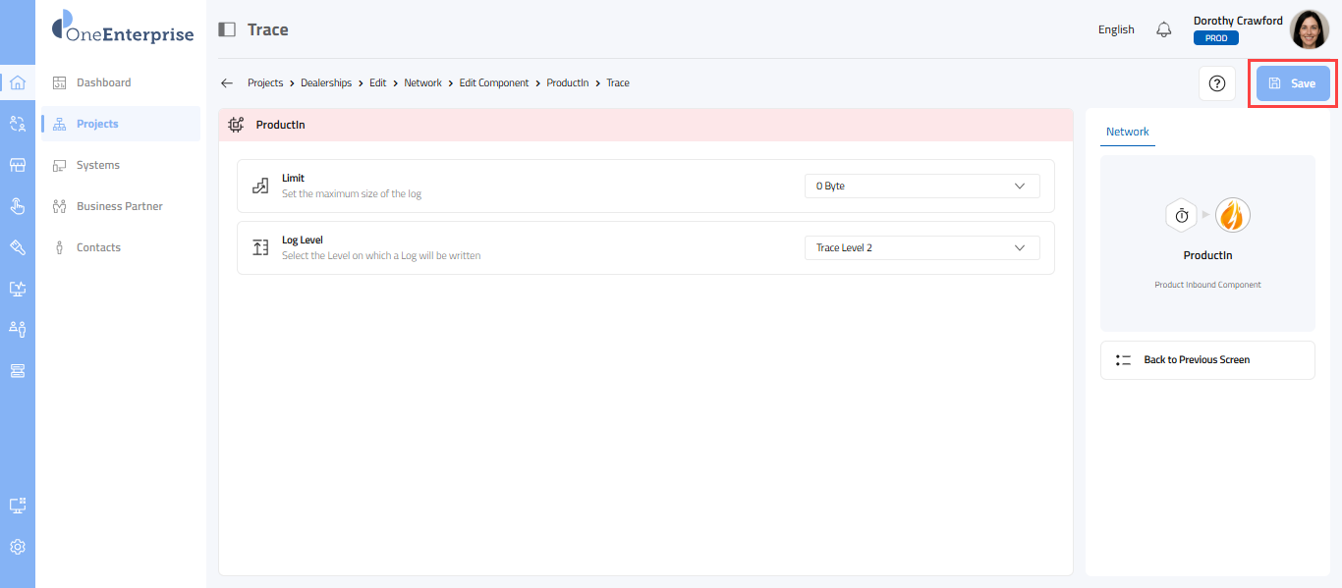Click Dorothy Crawford's profile avatar

(x=1309, y=29)
